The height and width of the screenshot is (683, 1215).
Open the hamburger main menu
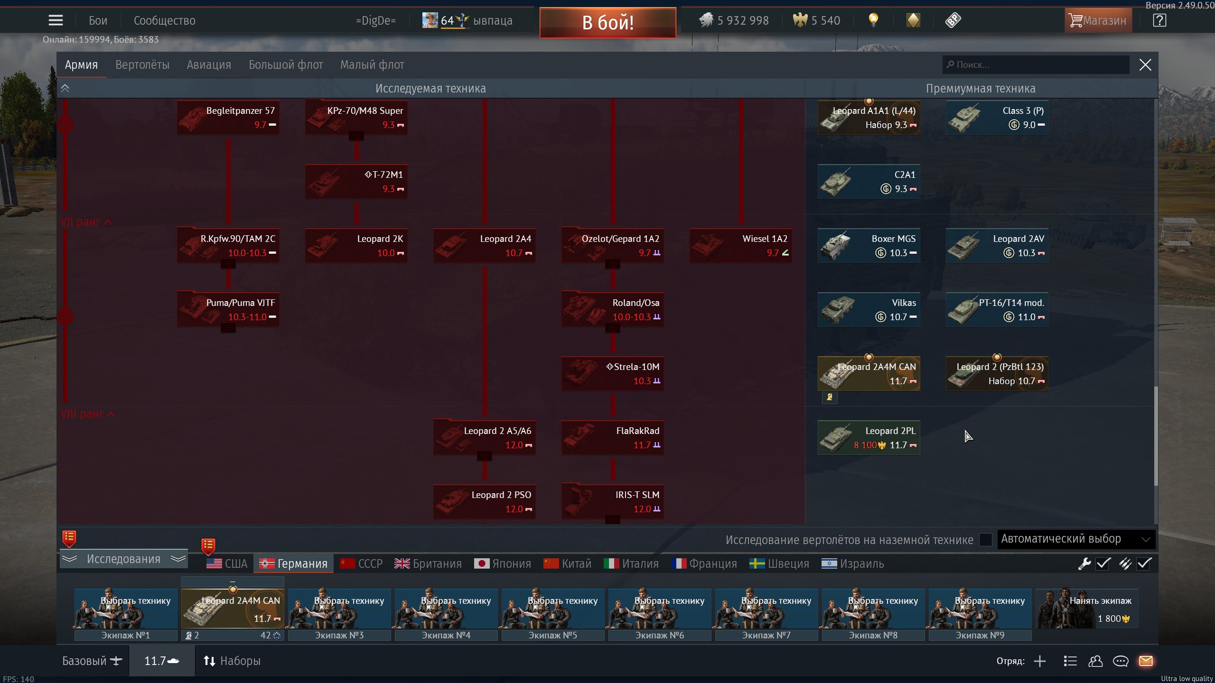tap(56, 20)
